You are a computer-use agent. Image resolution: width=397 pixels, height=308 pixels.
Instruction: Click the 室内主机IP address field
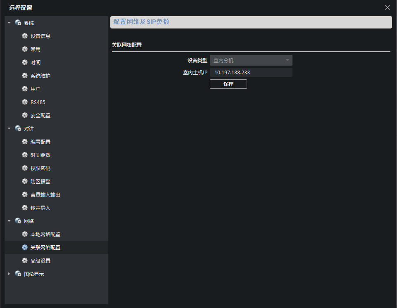[x=251, y=73]
